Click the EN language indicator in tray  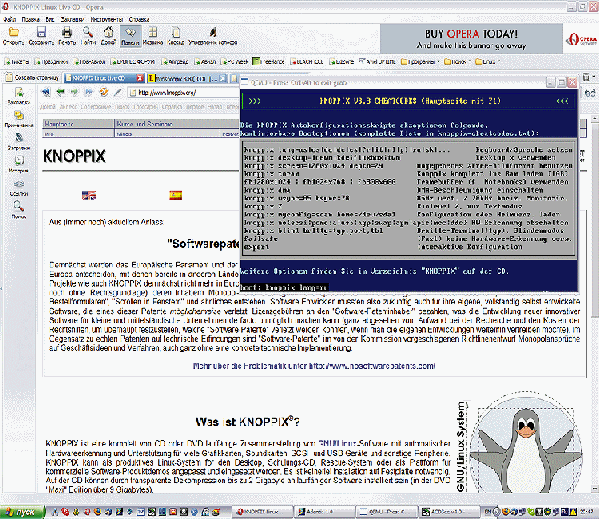point(488,512)
